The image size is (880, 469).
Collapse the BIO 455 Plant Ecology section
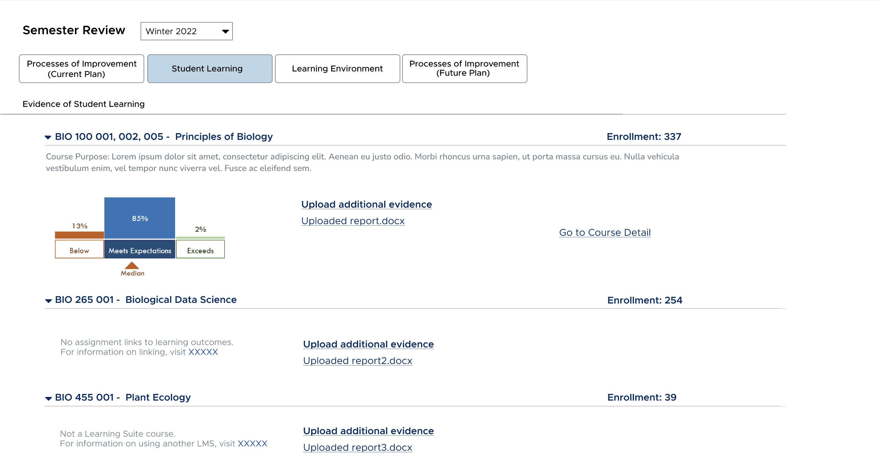coord(49,398)
